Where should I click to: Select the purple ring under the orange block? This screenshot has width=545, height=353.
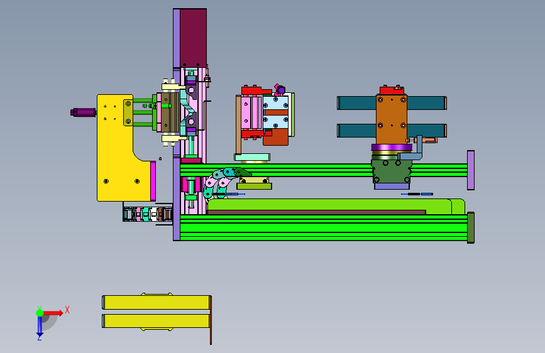(392, 148)
